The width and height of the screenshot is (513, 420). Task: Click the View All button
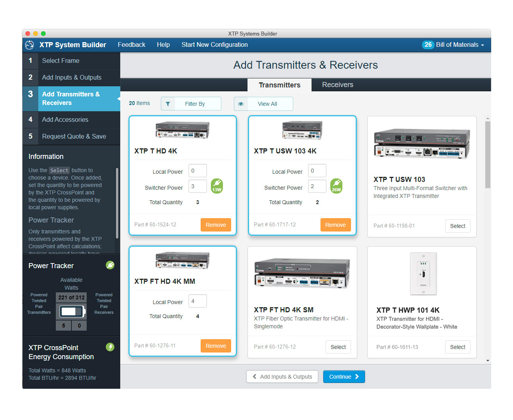click(264, 104)
